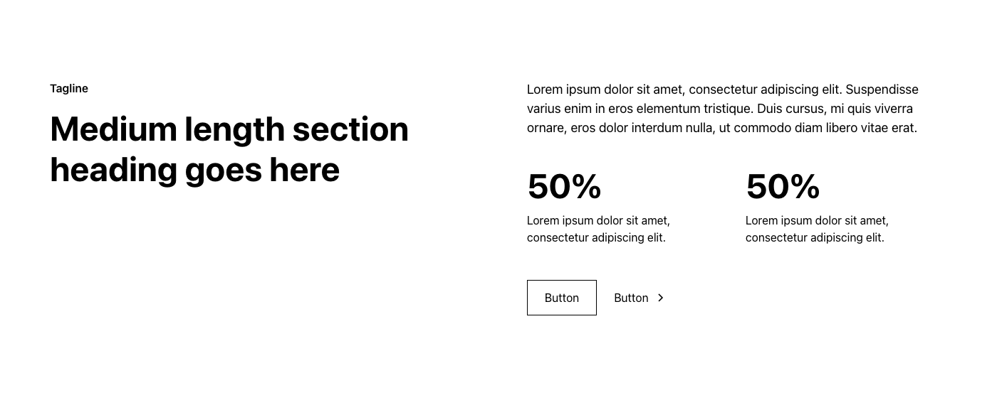Click the description under the first 50%
Image resolution: width=997 pixels, height=395 pixels.
click(598, 229)
